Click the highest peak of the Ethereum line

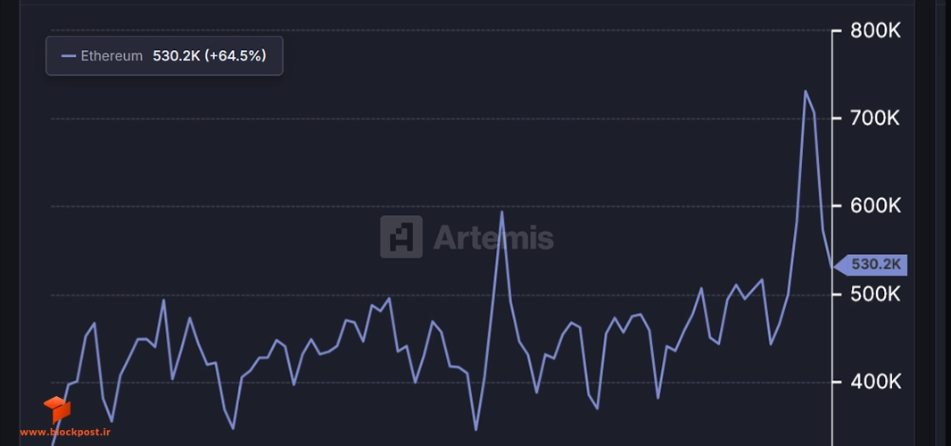coord(806,92)
